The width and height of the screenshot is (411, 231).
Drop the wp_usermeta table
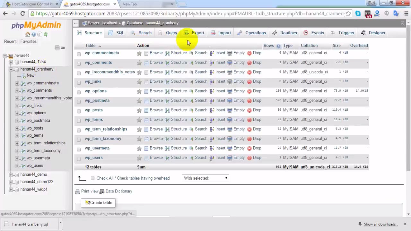(x=254, y=148)
